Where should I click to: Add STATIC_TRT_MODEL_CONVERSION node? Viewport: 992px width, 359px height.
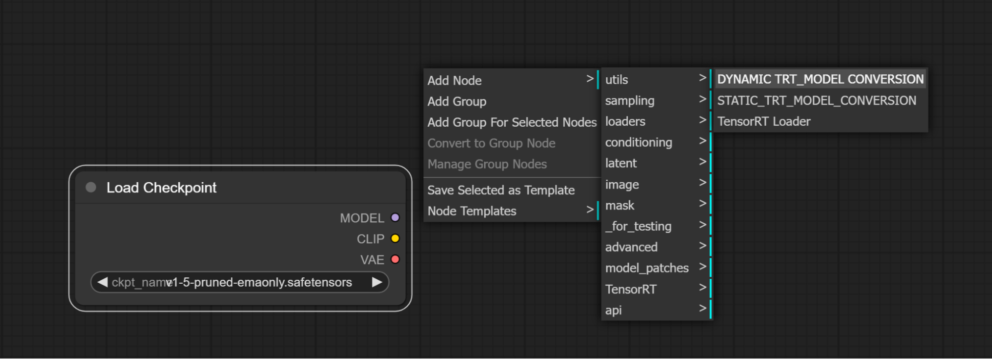point(816,101)
